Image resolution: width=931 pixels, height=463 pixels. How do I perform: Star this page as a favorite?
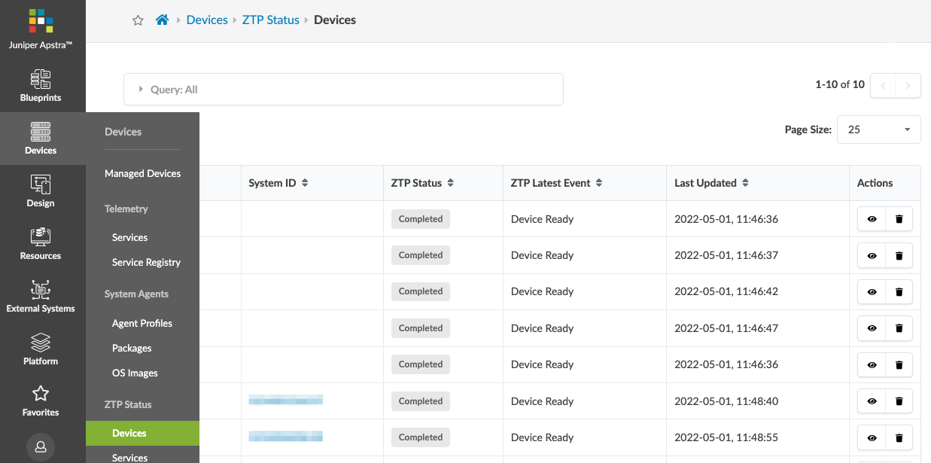pyautogui.click(x=138, y=20)
